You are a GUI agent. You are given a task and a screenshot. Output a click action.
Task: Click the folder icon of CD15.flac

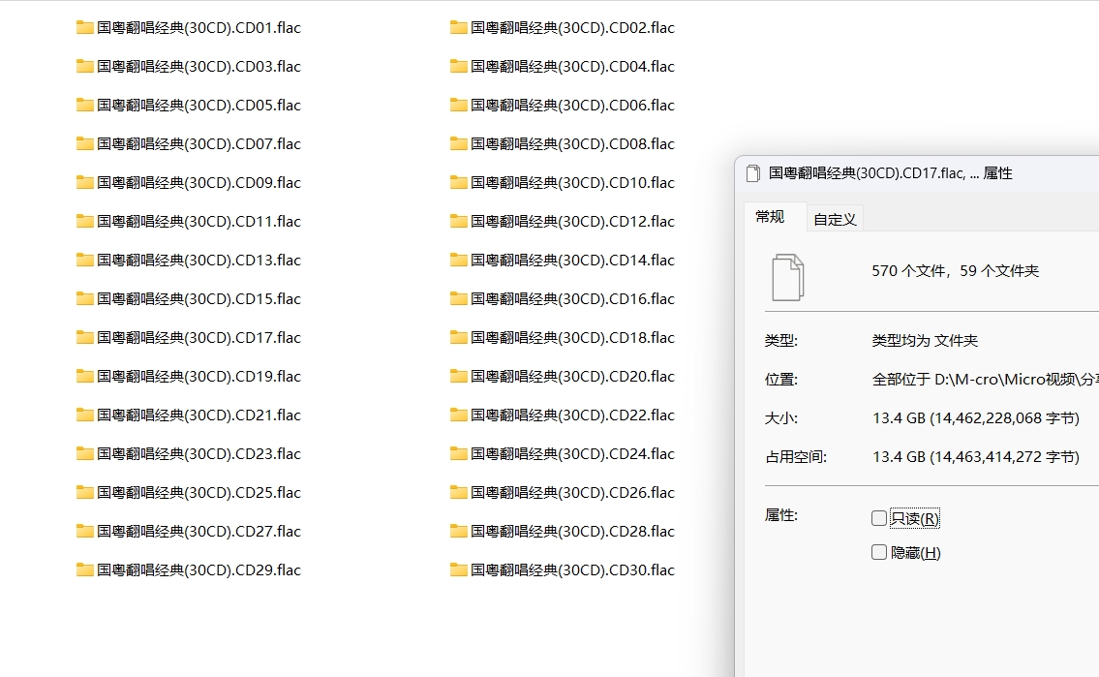click(x=85, y=299)
